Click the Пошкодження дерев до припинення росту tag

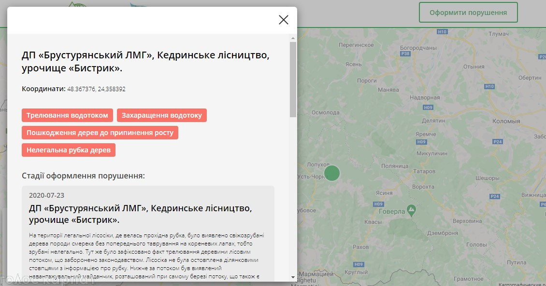pos(100,133)
